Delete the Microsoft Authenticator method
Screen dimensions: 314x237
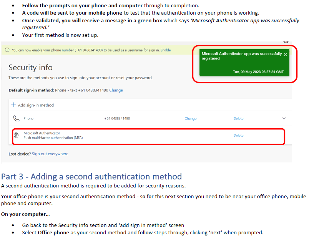[x=239, y=135]
